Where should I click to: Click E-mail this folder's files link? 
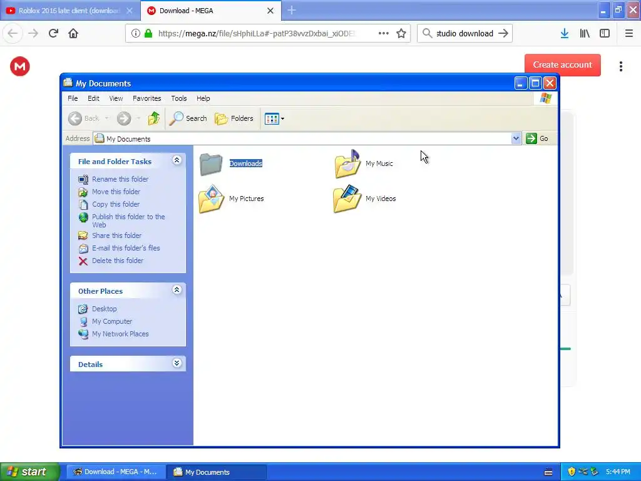click(126, 248)
